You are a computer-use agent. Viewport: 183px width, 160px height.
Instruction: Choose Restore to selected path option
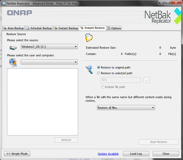(x=115, y=73)
